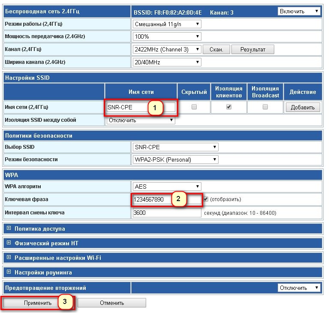330x313 pixels.
Task: Click the Результат button
Action: [x=252, y=50]
